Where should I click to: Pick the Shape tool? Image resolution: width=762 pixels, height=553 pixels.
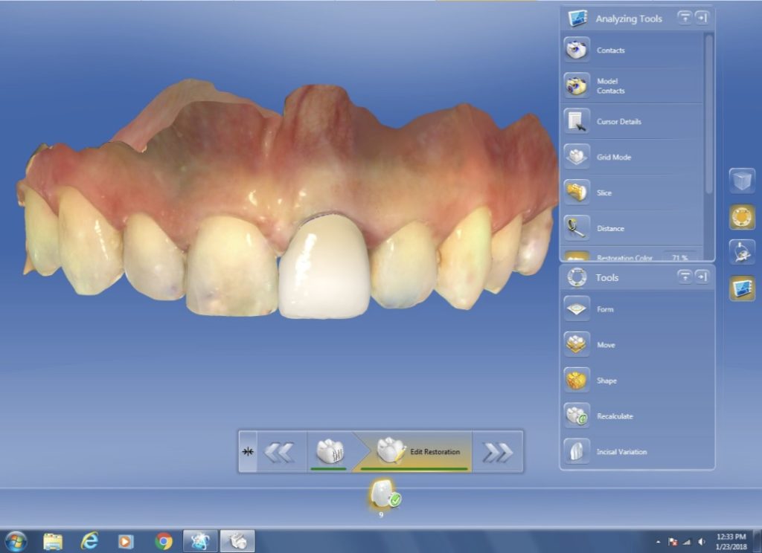point(577,380)
